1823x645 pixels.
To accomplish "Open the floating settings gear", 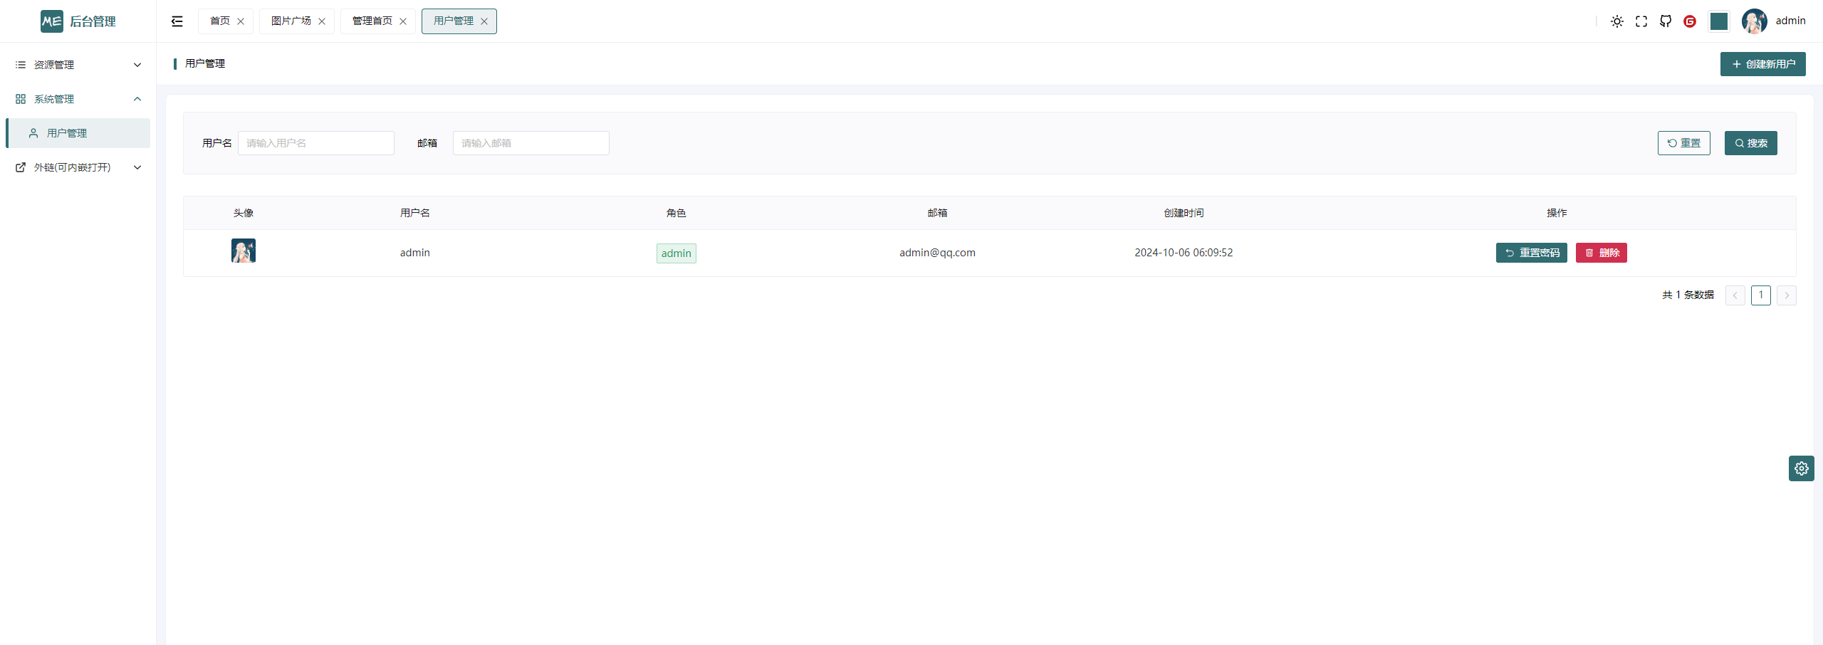I will 1801,468.
